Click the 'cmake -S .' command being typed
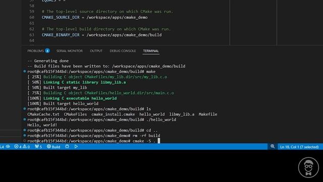 (144, 141)
